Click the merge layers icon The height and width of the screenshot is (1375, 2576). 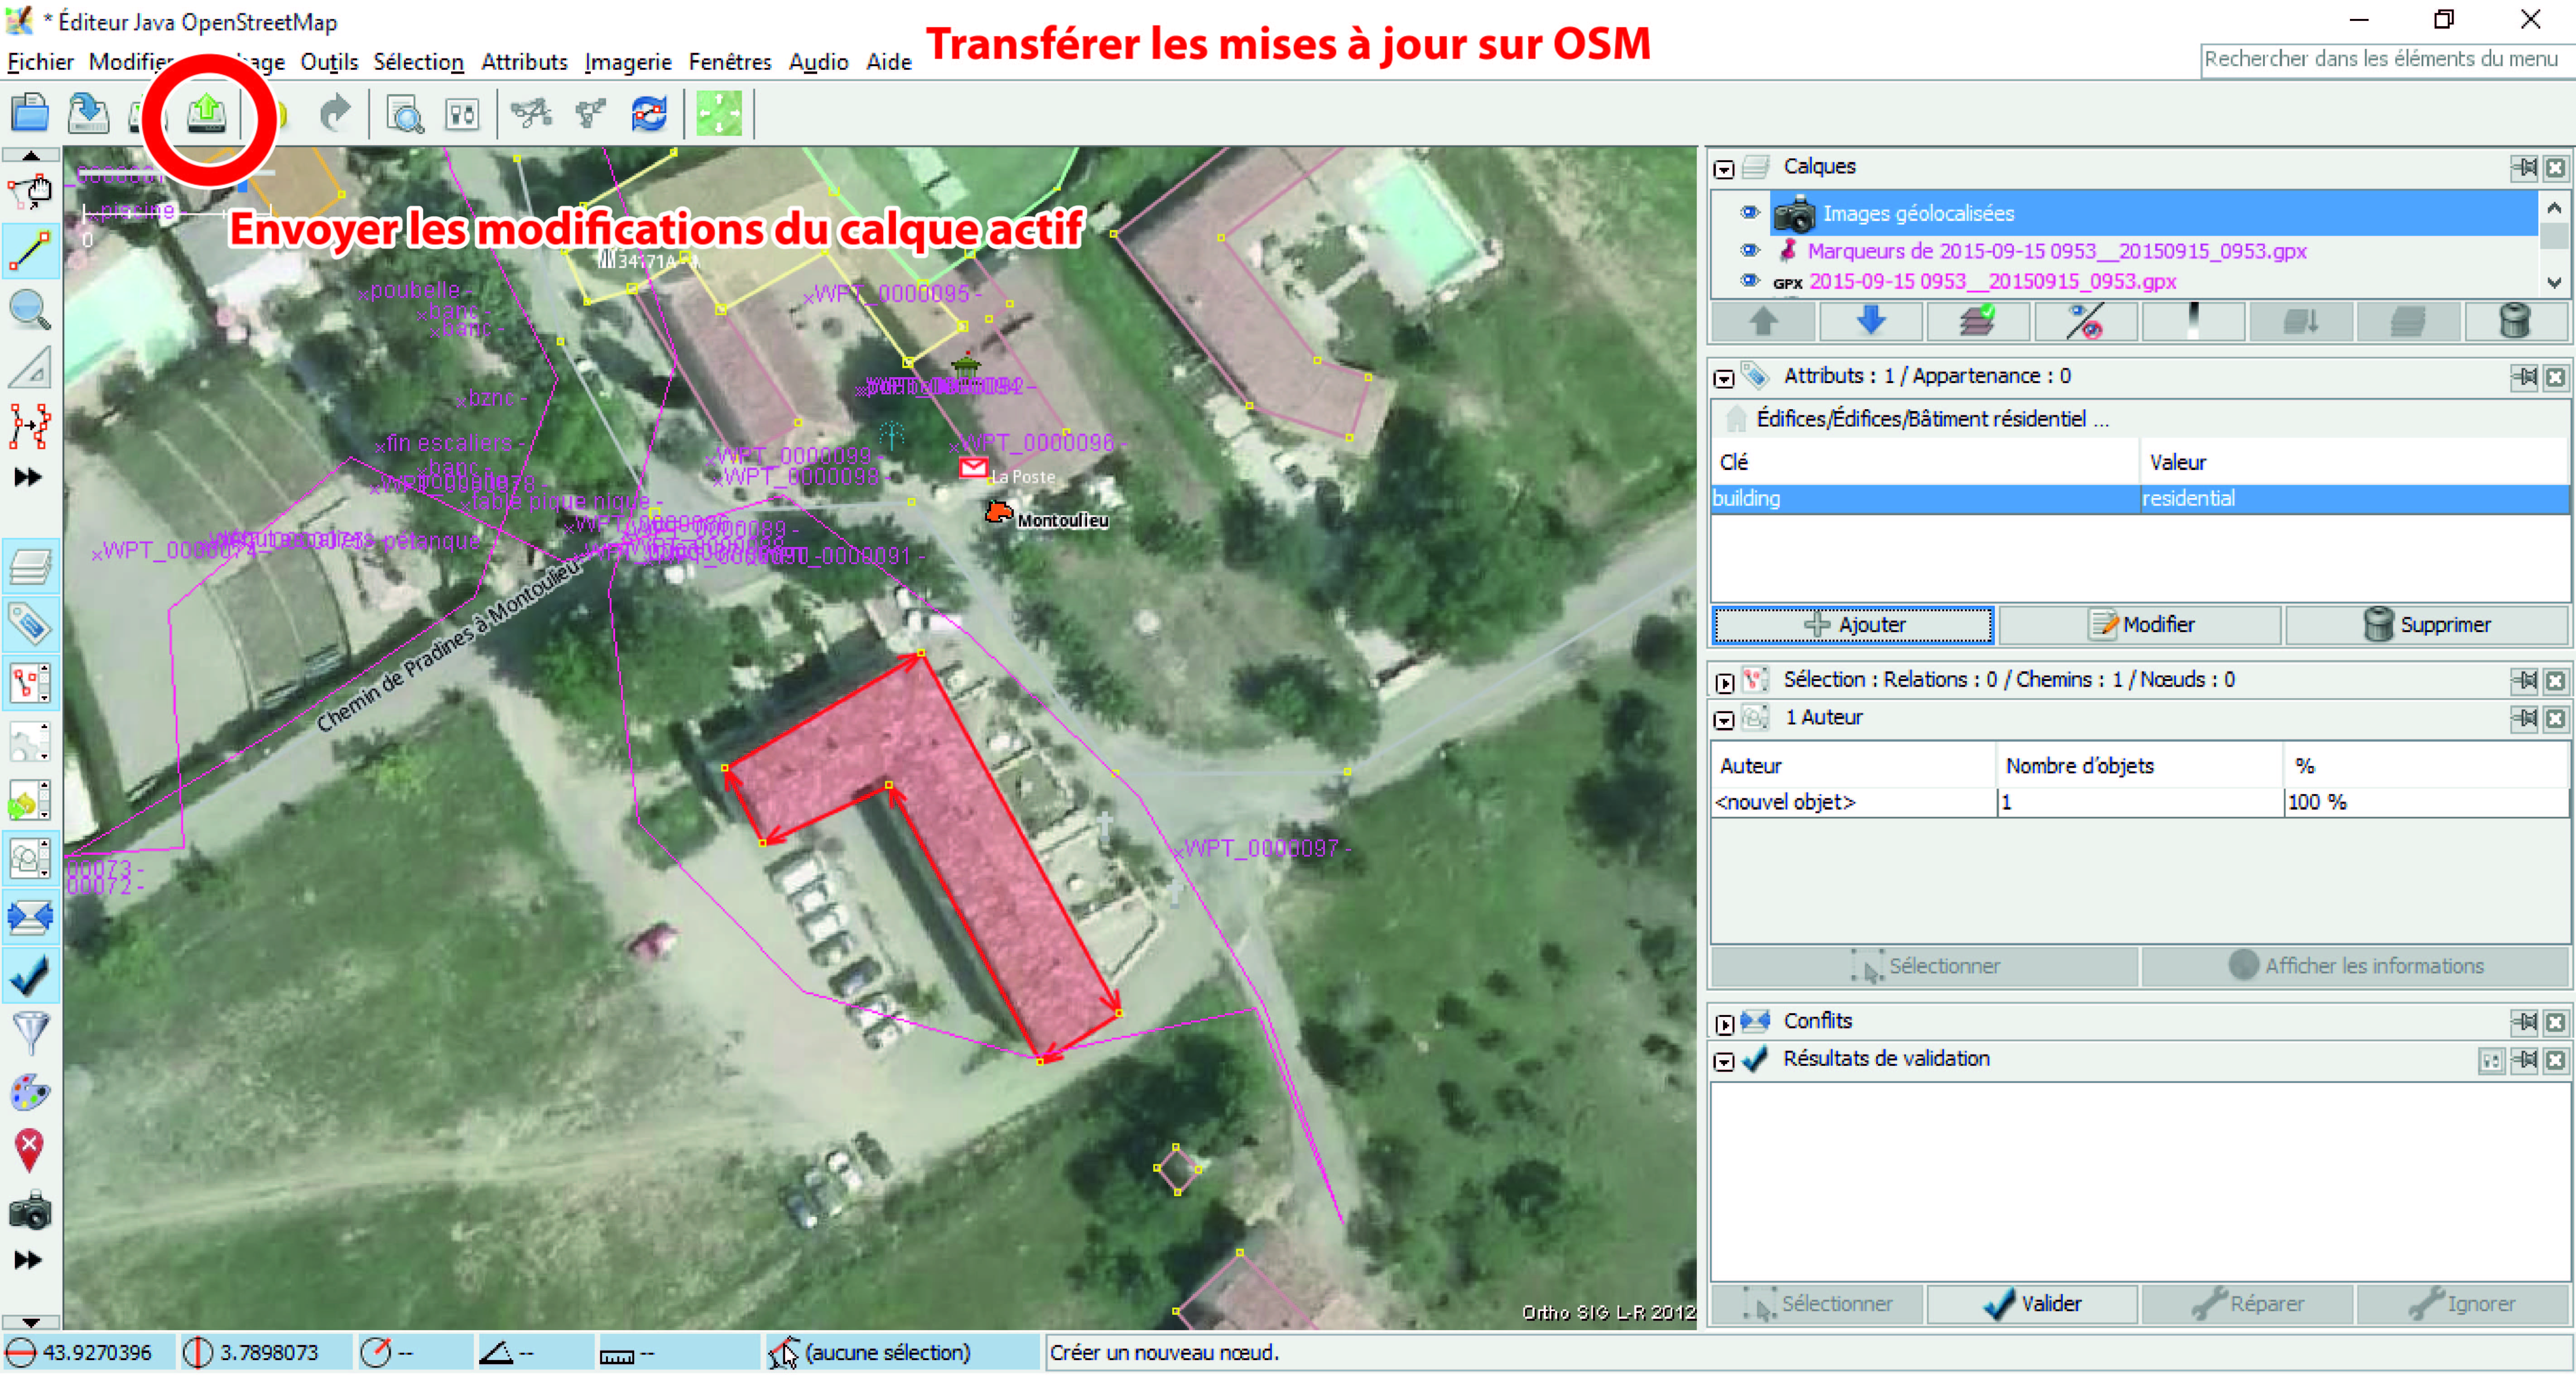[x=2300, y=322]
